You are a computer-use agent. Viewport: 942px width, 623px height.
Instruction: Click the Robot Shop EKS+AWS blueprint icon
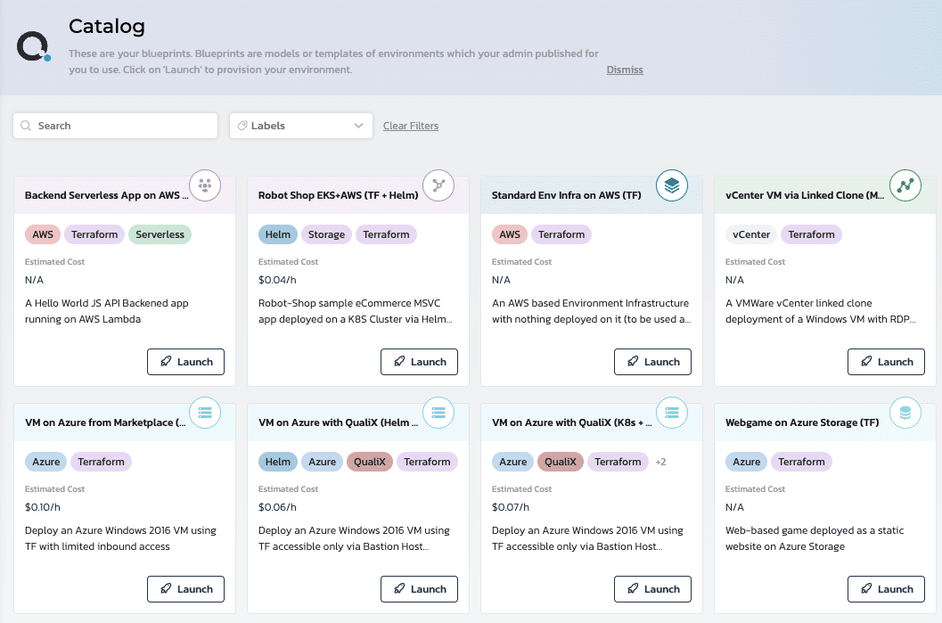tap(438, 185)
